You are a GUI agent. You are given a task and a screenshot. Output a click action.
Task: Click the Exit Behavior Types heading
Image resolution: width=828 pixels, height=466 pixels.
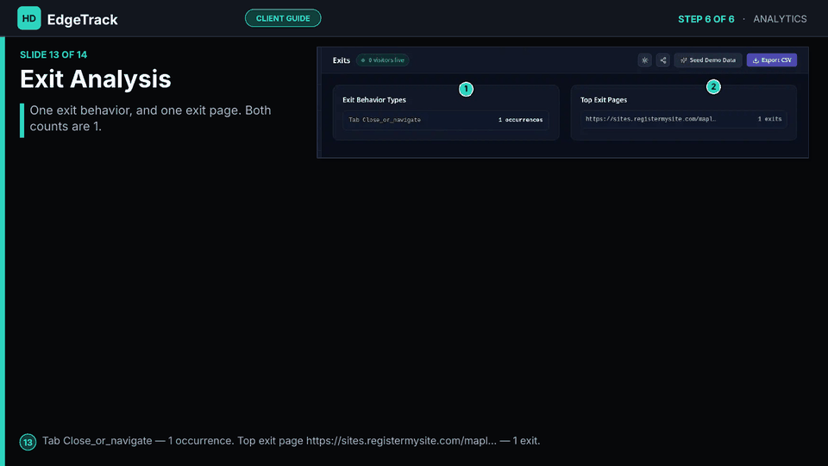[373, 100]
